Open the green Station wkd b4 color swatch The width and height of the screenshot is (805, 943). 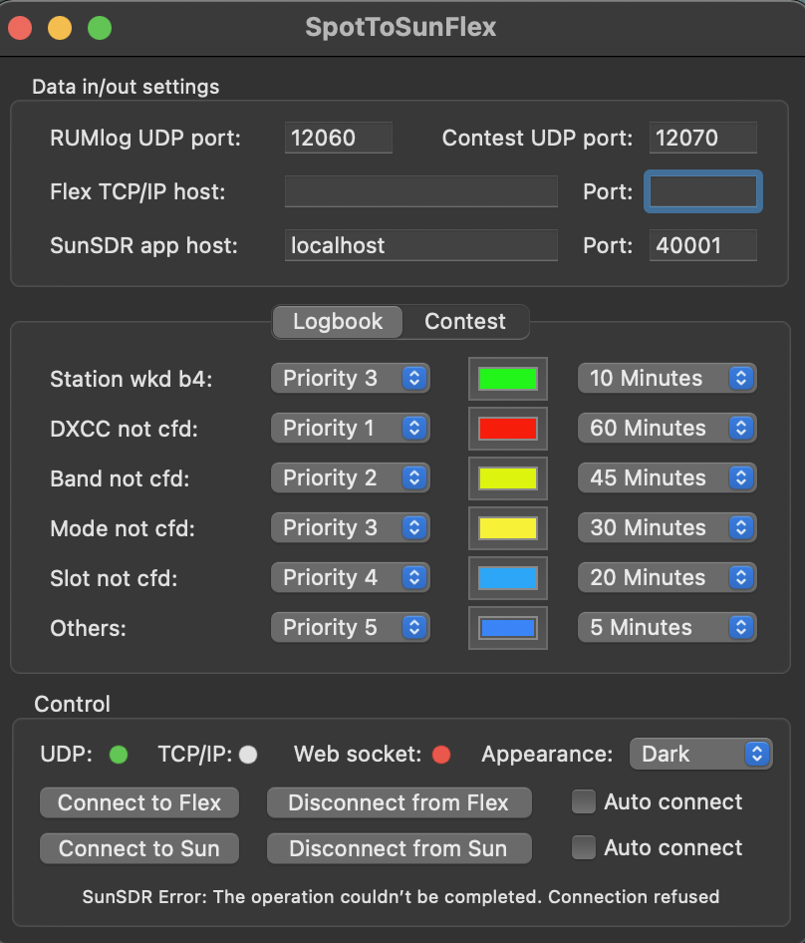click(x=508, y=379)
